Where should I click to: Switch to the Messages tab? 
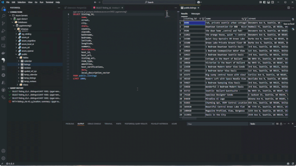tap(196, 14)
